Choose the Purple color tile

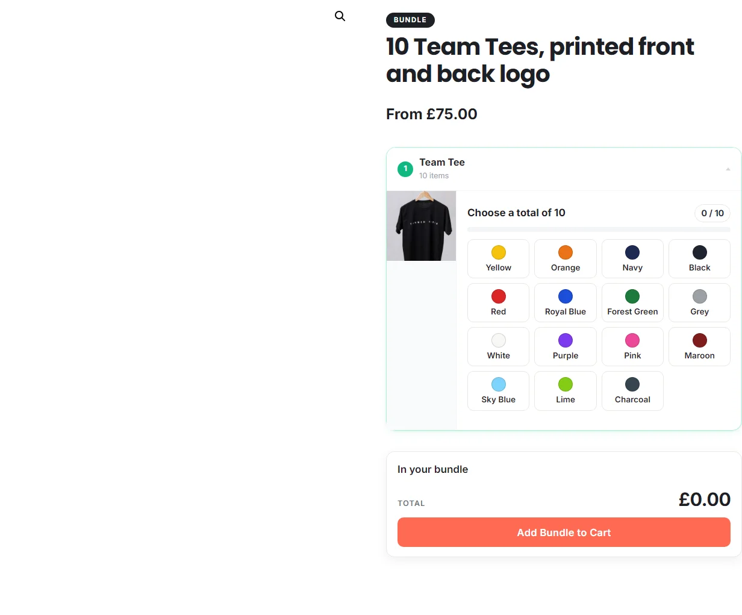(565, 347)
